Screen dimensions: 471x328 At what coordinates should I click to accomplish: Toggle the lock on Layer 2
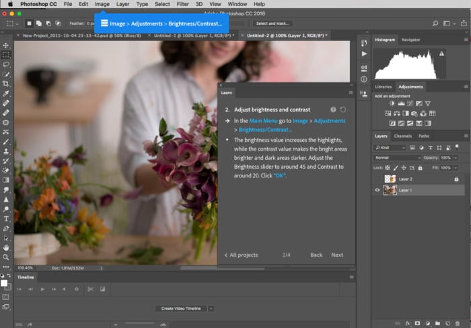click(456, 179)
